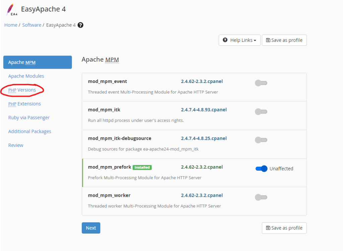Click the top Save as profile button
Viewport: 343px width, 251px height.
[284, 40]
